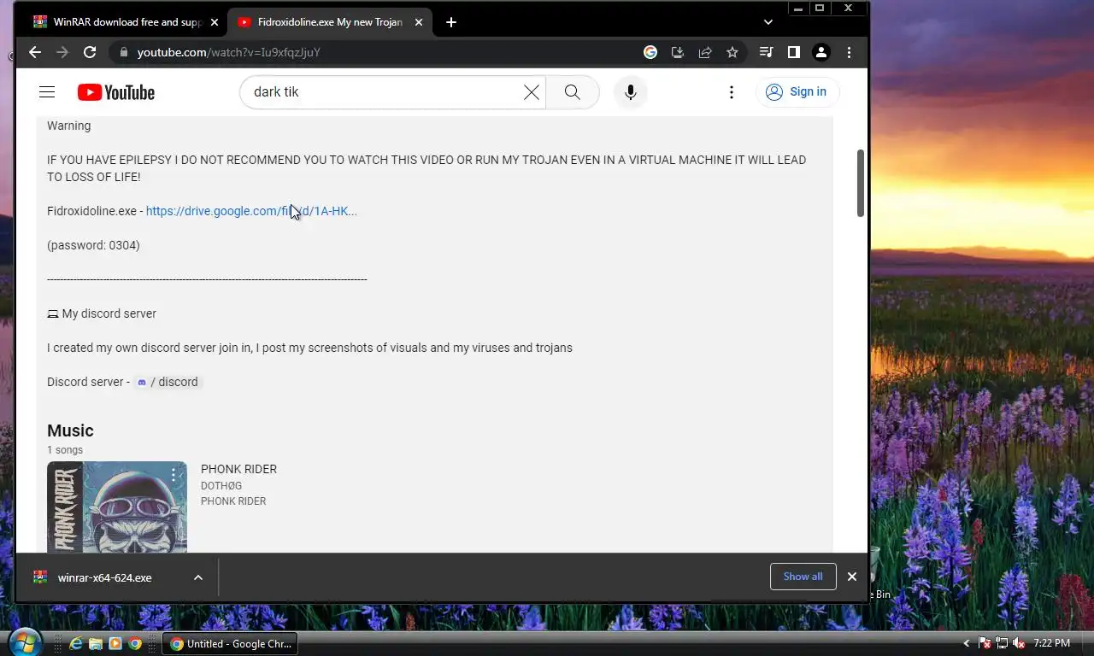Open YouTube settings three-dot menu
1094x656 pixels.
(731, 92)
